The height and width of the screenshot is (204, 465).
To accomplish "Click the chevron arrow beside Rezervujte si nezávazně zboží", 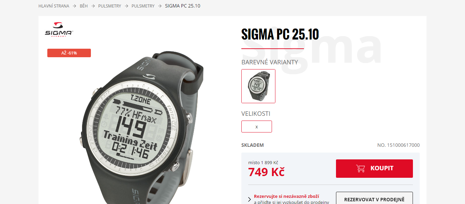I will coord(250,199).
